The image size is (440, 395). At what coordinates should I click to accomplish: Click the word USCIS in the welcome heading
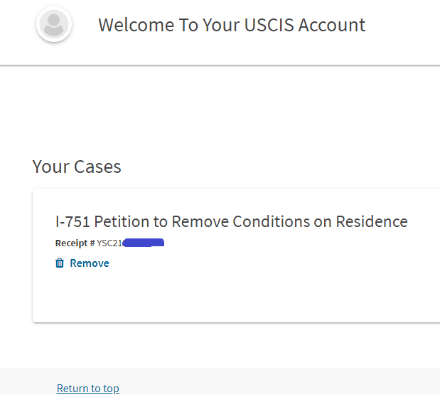click(269, 25)
